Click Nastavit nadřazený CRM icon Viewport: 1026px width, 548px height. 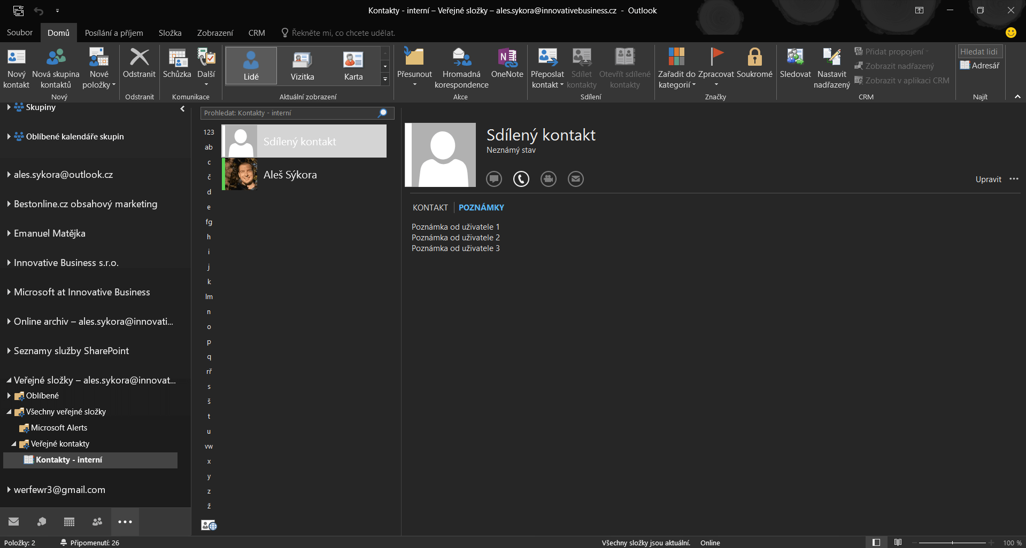[831, 68]
